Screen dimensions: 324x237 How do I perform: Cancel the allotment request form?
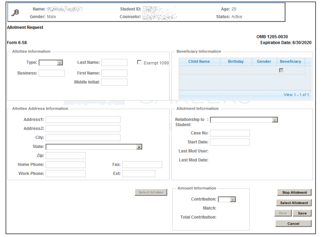coord(293,224)
